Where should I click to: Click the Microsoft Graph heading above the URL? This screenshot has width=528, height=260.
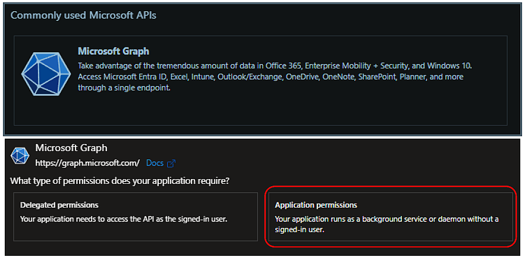(x=71, y=148)
